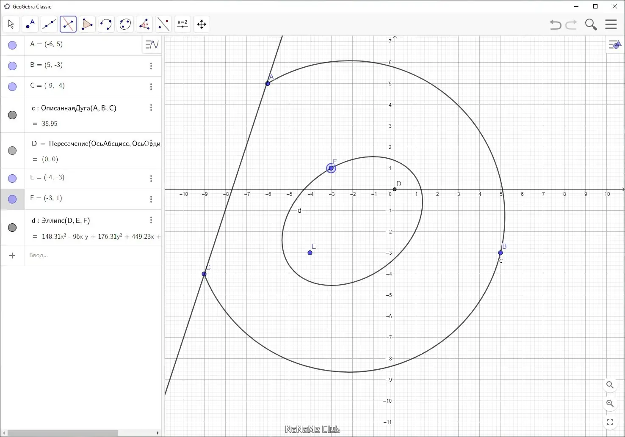The width and height of the screenshot is (625, 437).
Task: Open the algebra view style bar
Action: 152,44
